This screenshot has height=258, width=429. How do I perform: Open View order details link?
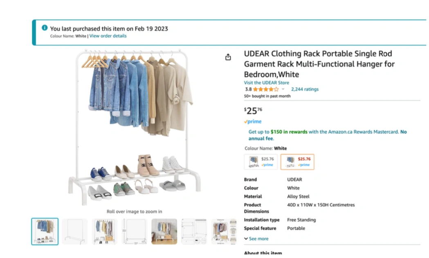point(108,36)
